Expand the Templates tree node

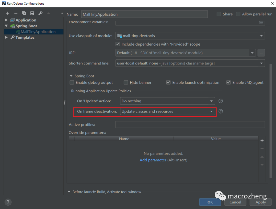coord(6,37)
